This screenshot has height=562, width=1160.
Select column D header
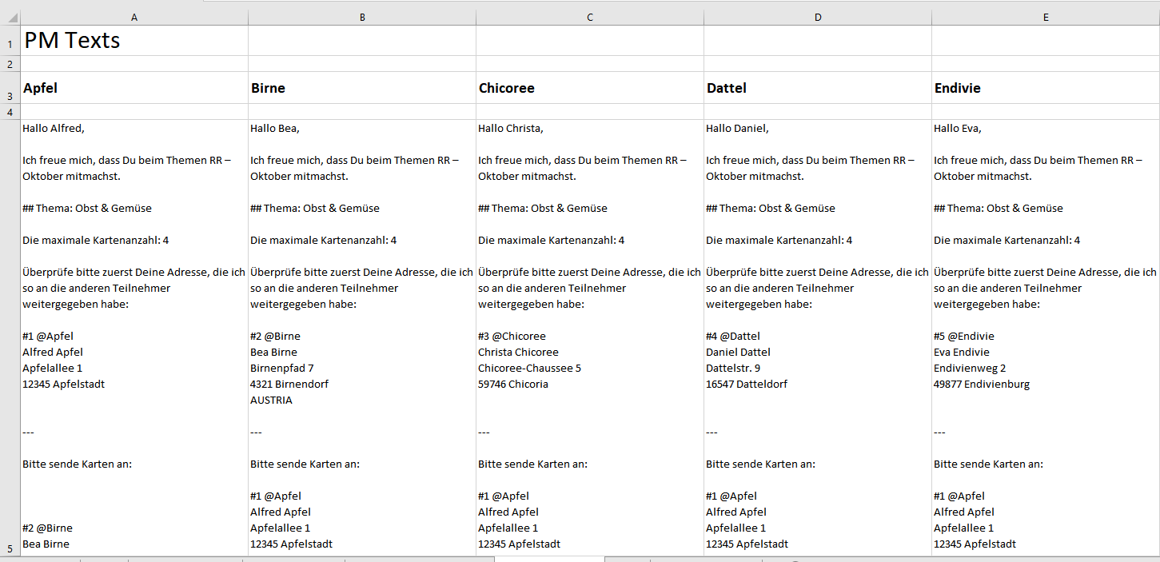coord(818,17)
